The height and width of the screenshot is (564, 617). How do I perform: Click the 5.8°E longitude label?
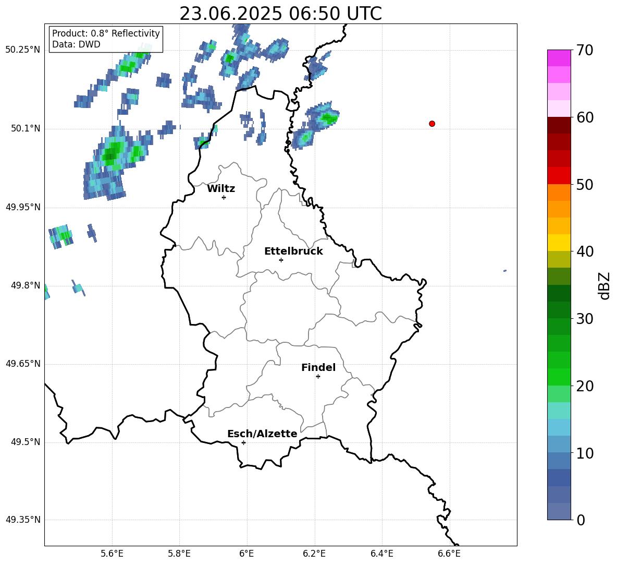pos(179,554)
